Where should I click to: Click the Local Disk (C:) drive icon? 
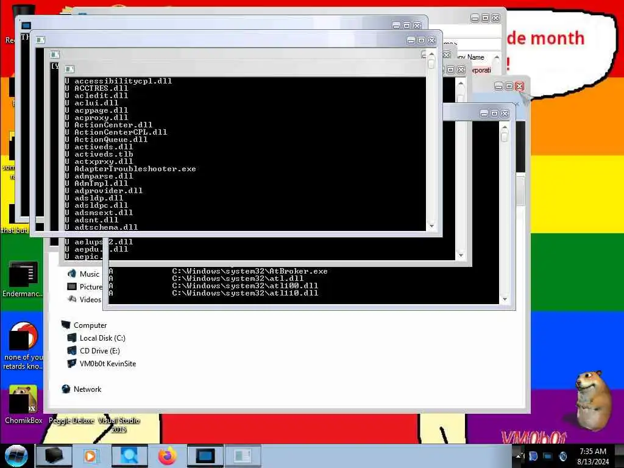[x=72, y=338]
